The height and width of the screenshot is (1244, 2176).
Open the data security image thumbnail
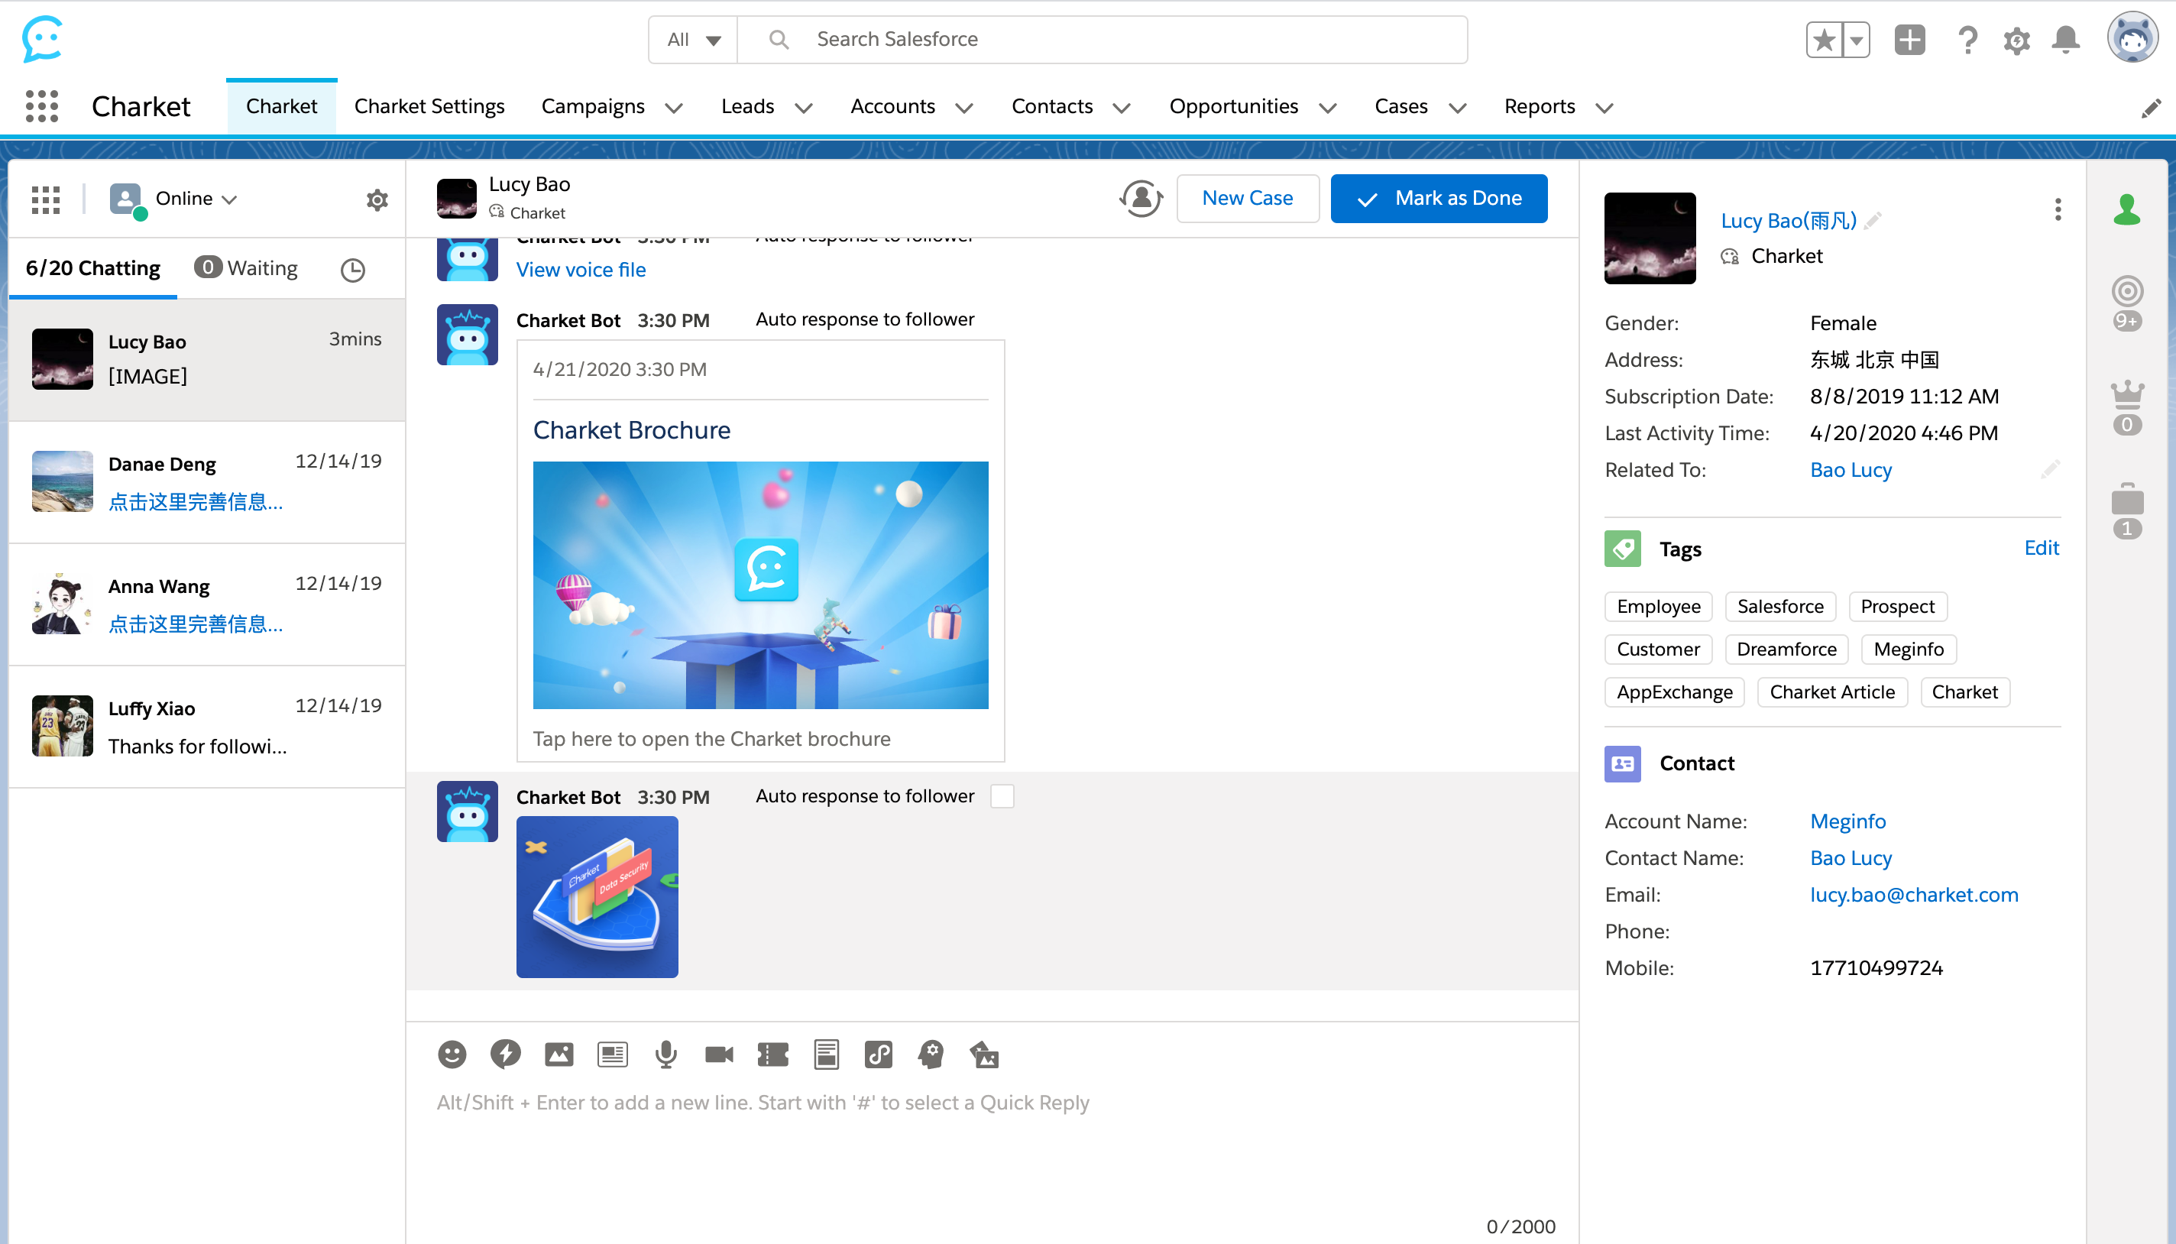pyautogui.click(x=597, y=896)
